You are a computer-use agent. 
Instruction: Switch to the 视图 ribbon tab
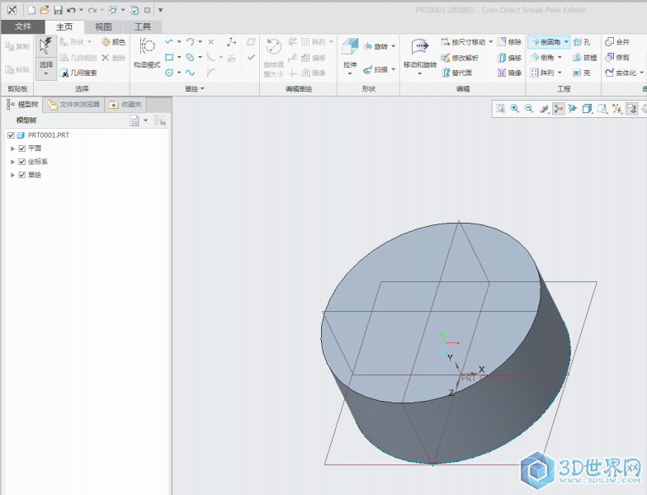click(x=103, y=26)
